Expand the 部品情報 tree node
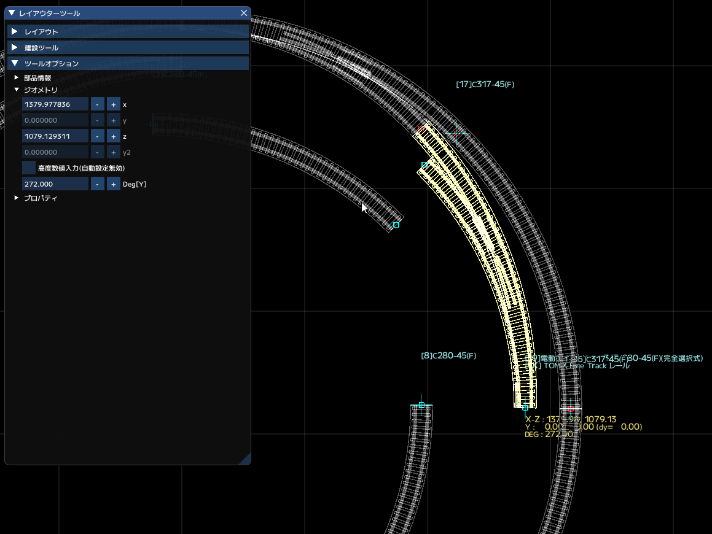This screenshot has height=534, width=712. click(x=17, y=77)
